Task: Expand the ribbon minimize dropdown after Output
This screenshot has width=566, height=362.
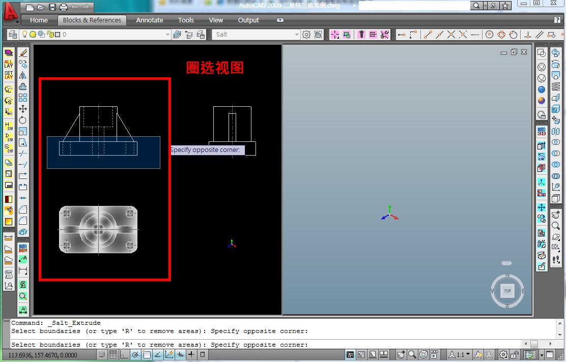Action: coord(280,20)
